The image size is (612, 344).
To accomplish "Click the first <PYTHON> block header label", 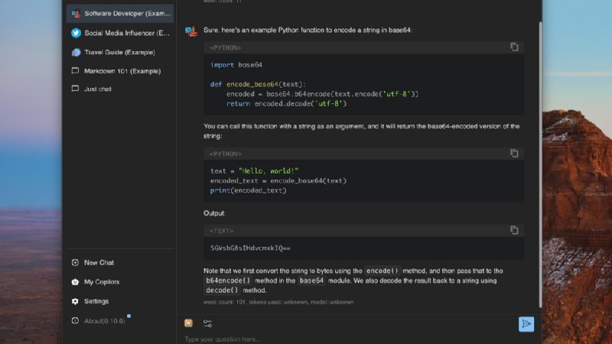I will pyautogui.click(x=225, y=47).
